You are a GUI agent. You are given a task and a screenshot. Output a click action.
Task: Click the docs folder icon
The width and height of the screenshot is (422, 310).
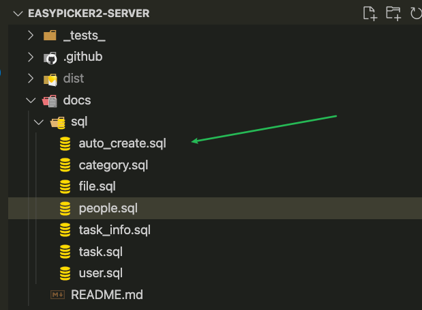(x=50, y=101)
